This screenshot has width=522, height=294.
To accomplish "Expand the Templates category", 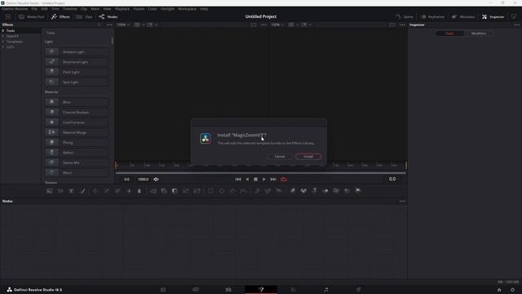I will 3,42.
